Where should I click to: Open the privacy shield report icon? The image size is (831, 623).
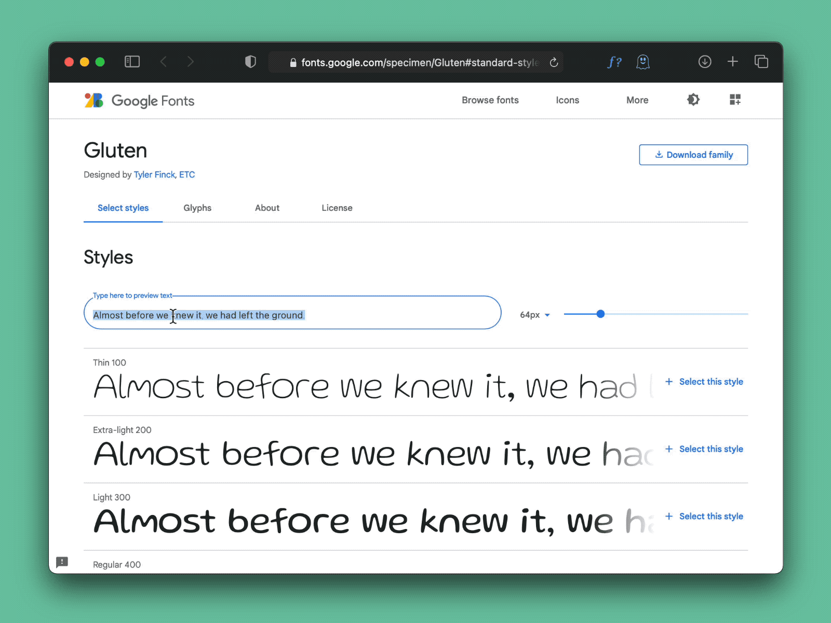coord(250,62)
